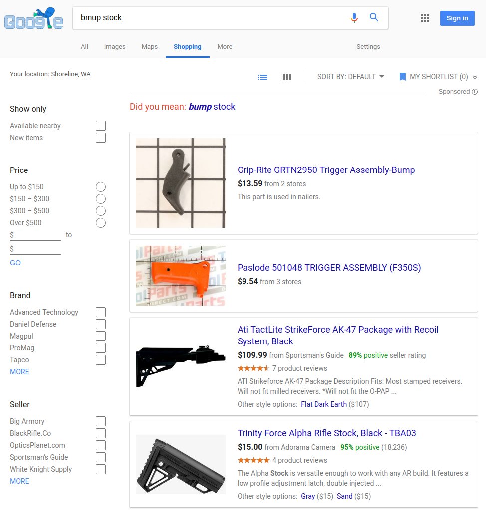Click the voice search microphone icon
This screenshot has height=510, width=486.
click(354, 18)
